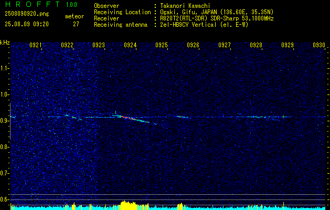
Task: Click the 0927 time axis label
Action: point(225,45)
